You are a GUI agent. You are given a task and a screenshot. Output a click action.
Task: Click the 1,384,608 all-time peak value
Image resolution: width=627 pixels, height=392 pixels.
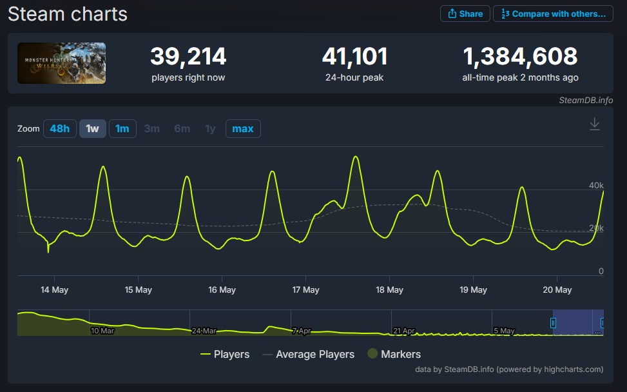[x=520, y=56]
